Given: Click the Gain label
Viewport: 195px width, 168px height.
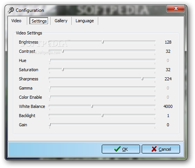Looking at the screenshot, I should [23, 125].
